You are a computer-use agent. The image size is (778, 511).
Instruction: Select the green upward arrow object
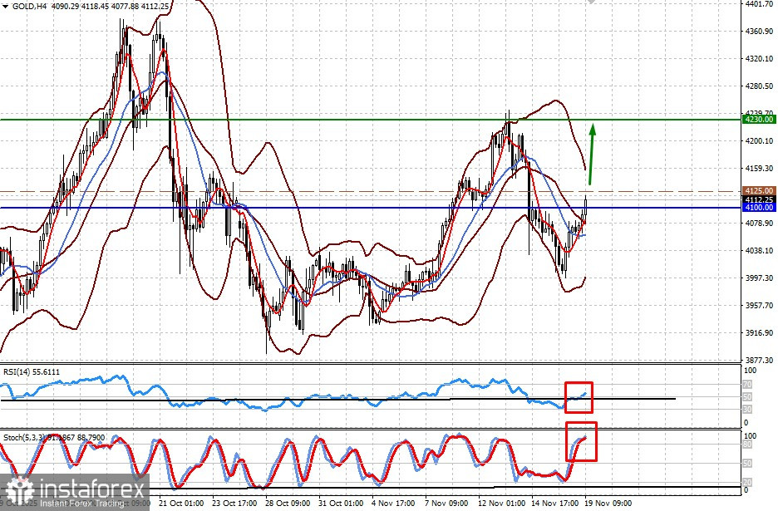tap(592, 155)
